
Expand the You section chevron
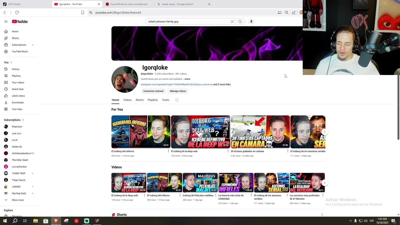pos(11,62)
